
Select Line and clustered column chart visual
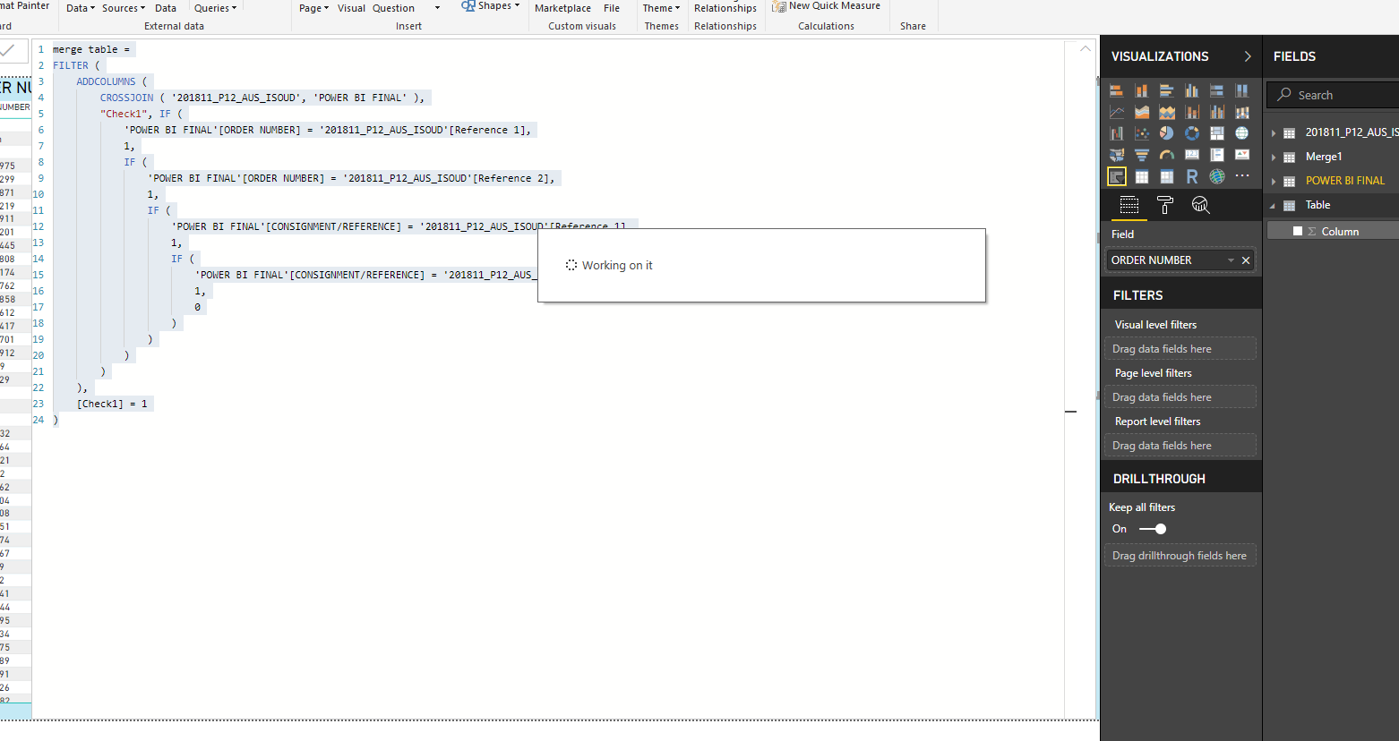1217,112
